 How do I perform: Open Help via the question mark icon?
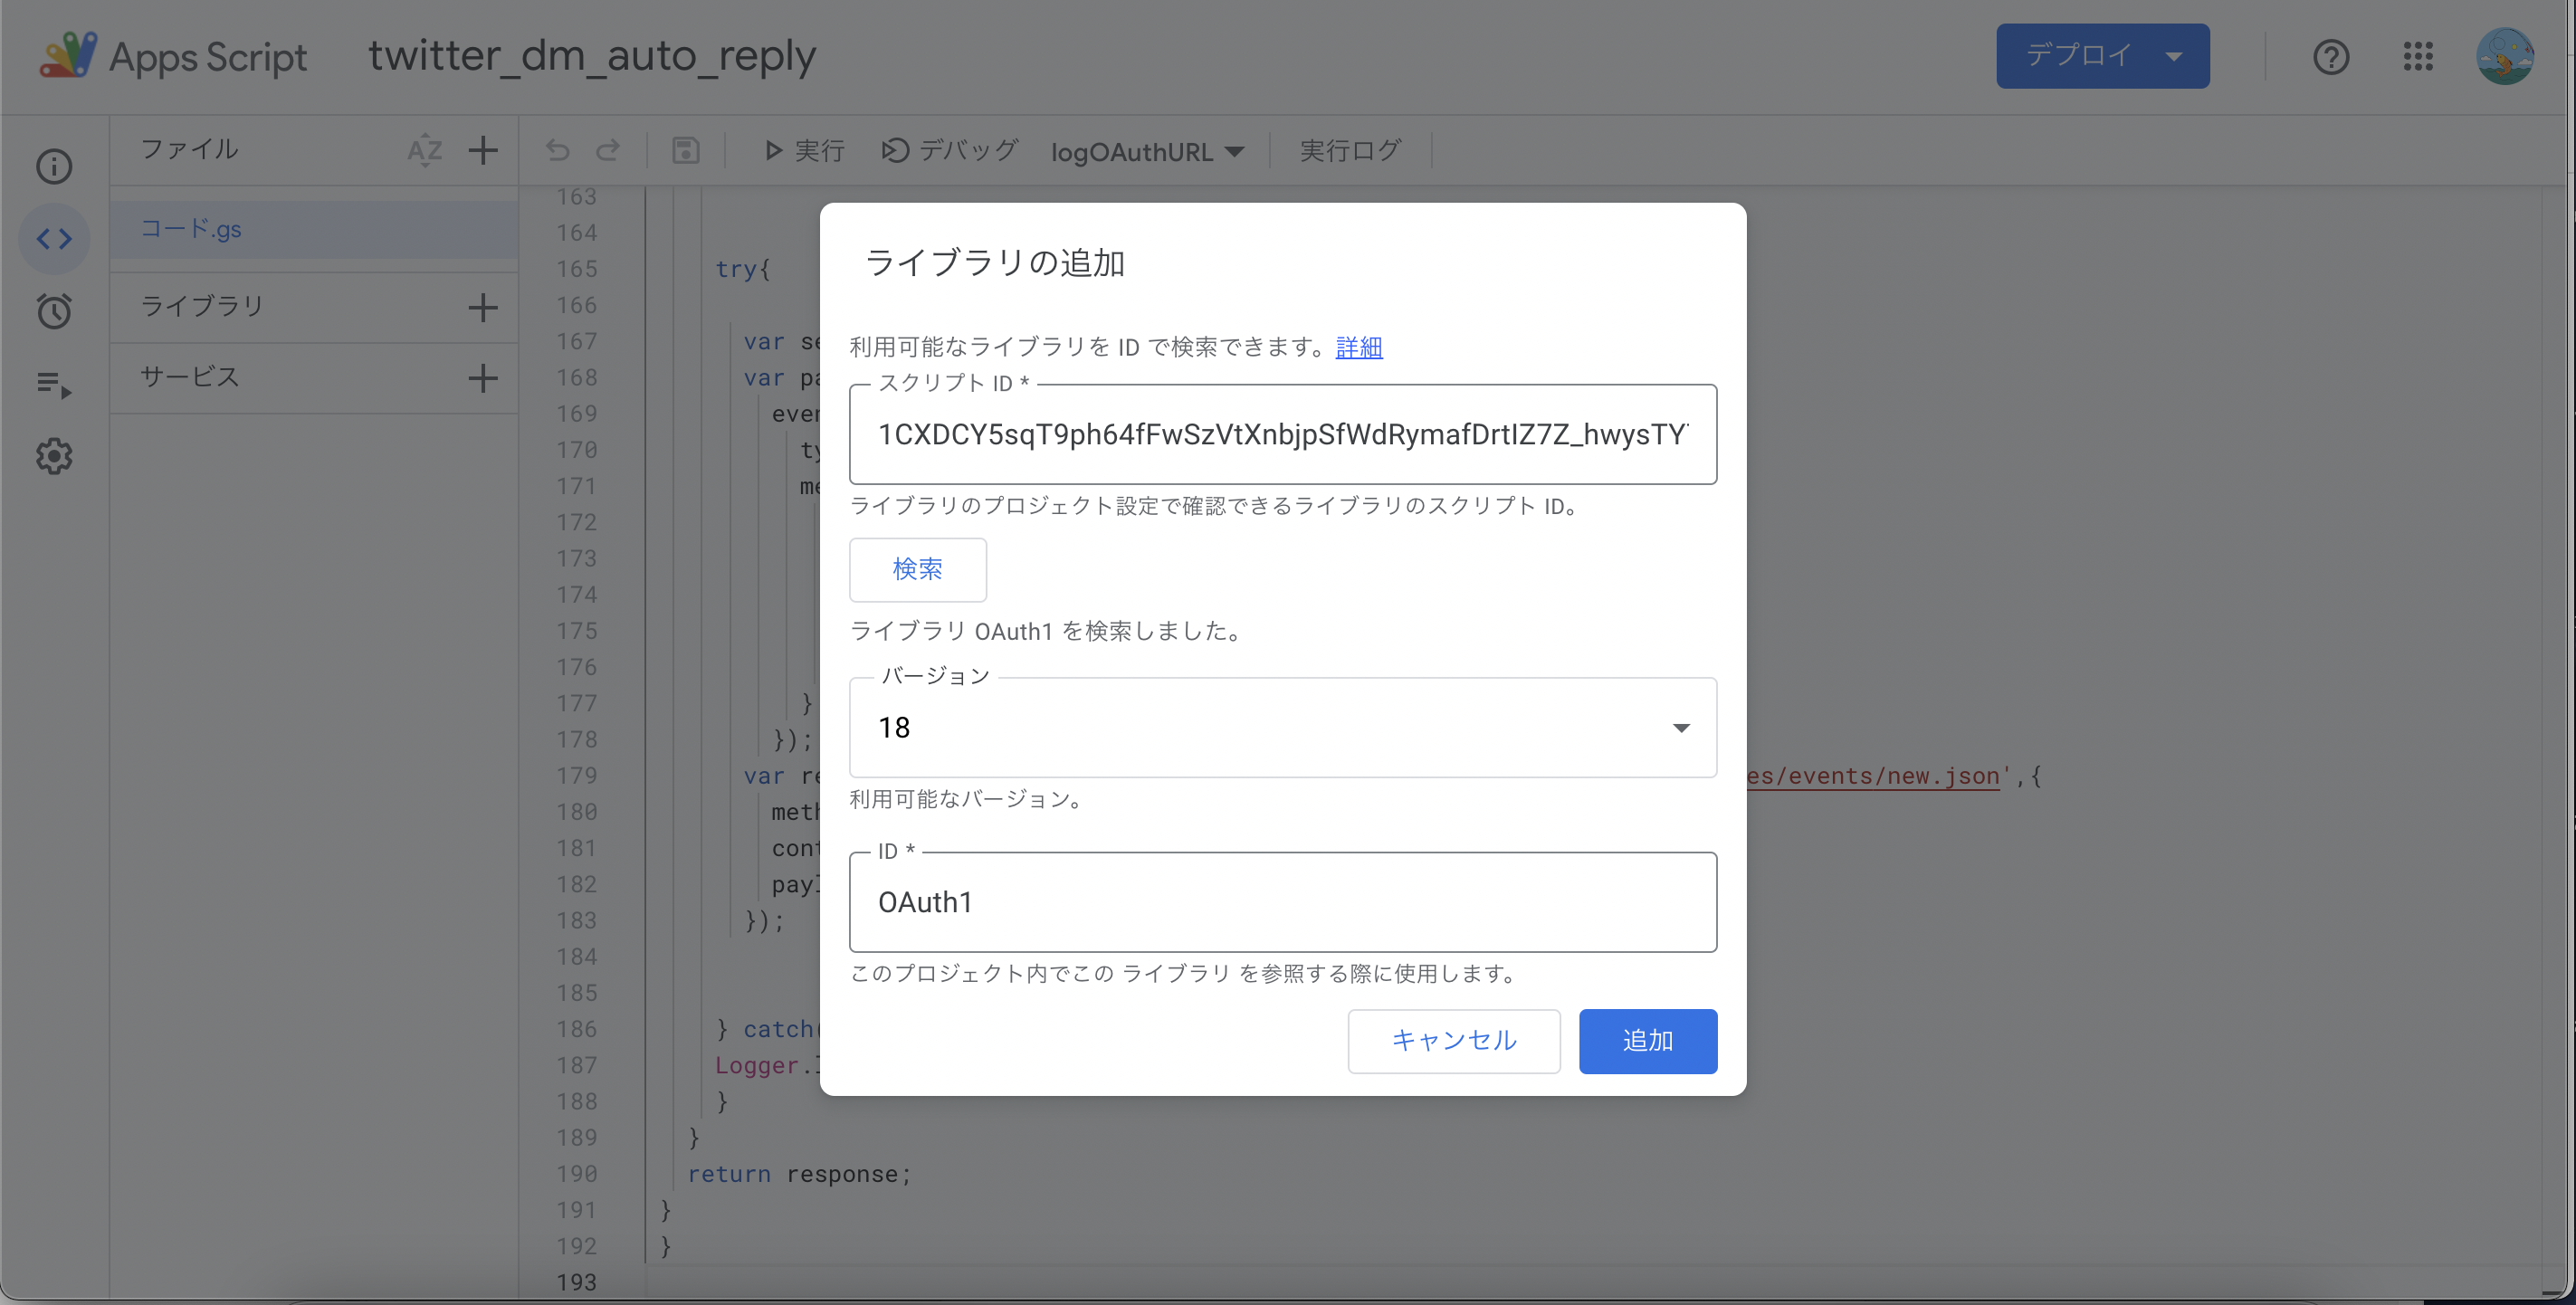click(2331, 57)
